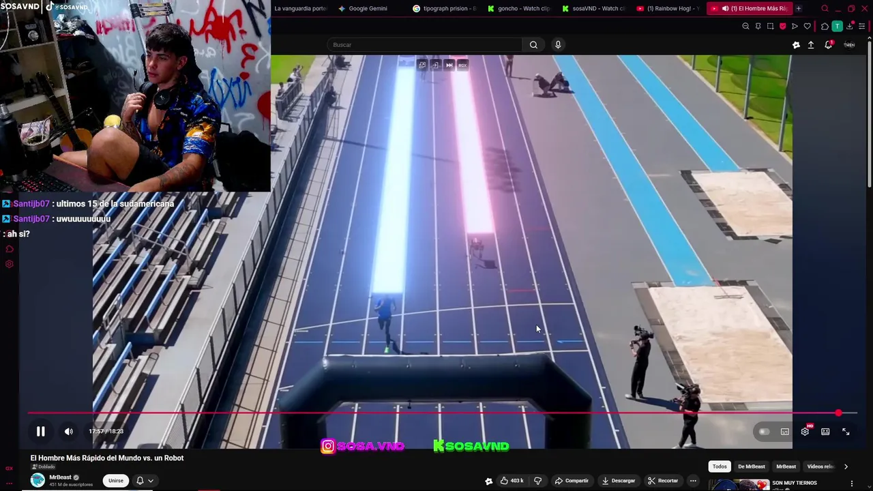873x491 pixels.
Task: Select Videos relacionados filter chip
Action: (820, 466)
